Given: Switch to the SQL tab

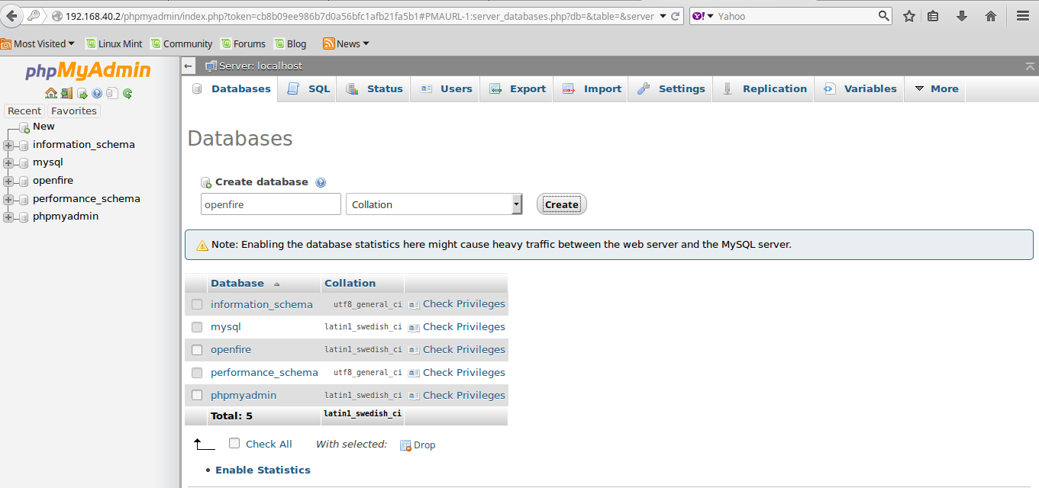Looking at the screenshot, I should point(309,88).
